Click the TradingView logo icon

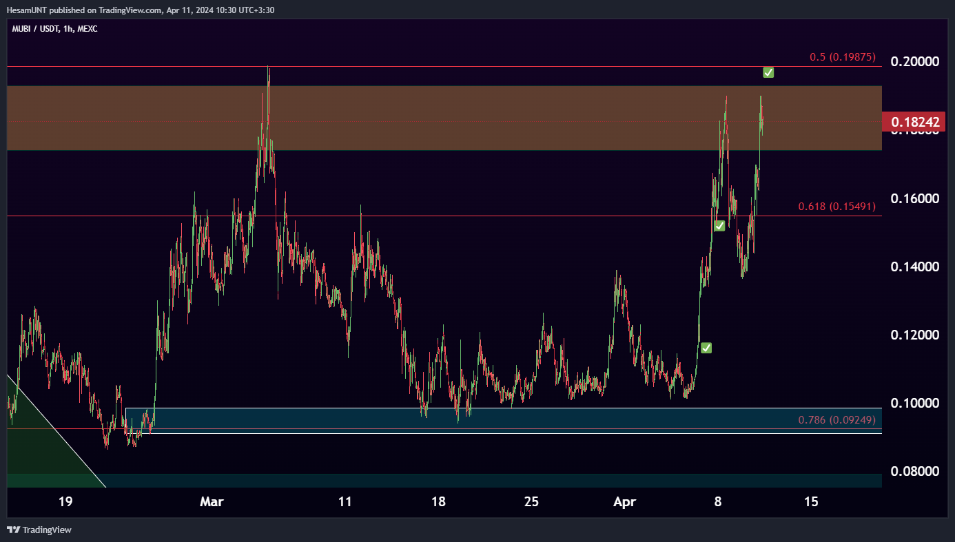coord(13,530)
